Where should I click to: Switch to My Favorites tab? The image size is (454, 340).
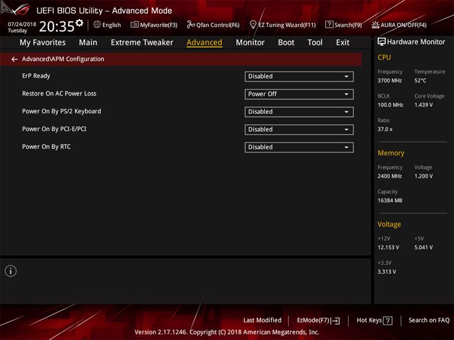(43, 43)
